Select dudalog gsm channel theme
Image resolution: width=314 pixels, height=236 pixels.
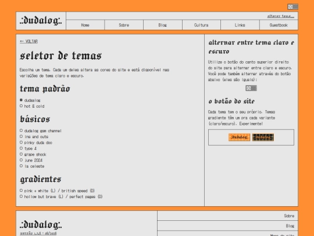22,131
